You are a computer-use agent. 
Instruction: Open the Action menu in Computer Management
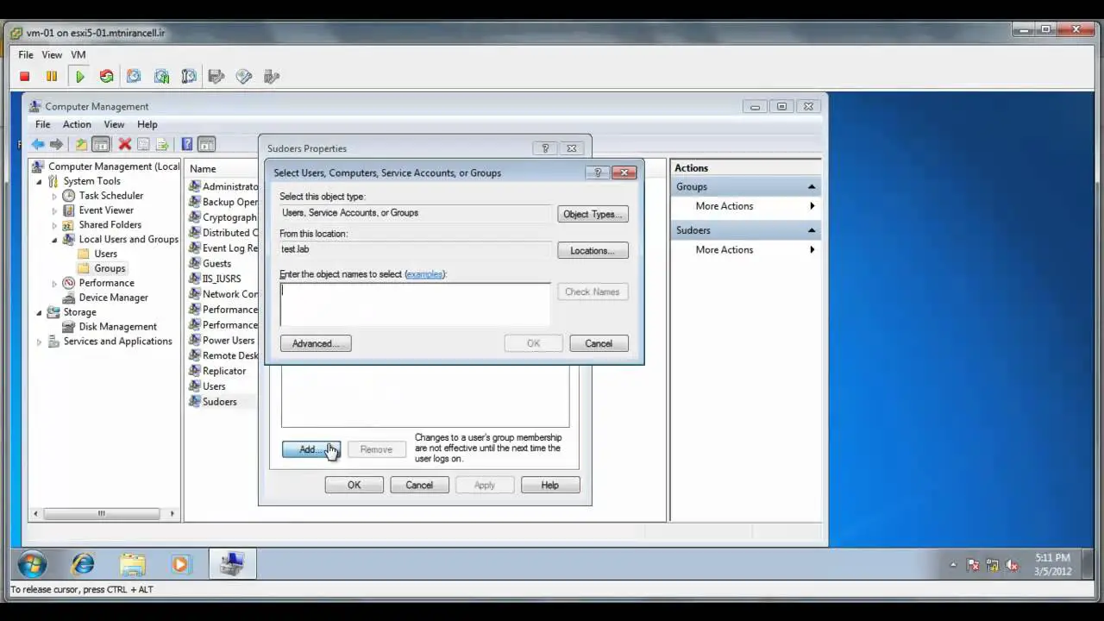pyautogui.click(x=77, y=124)
